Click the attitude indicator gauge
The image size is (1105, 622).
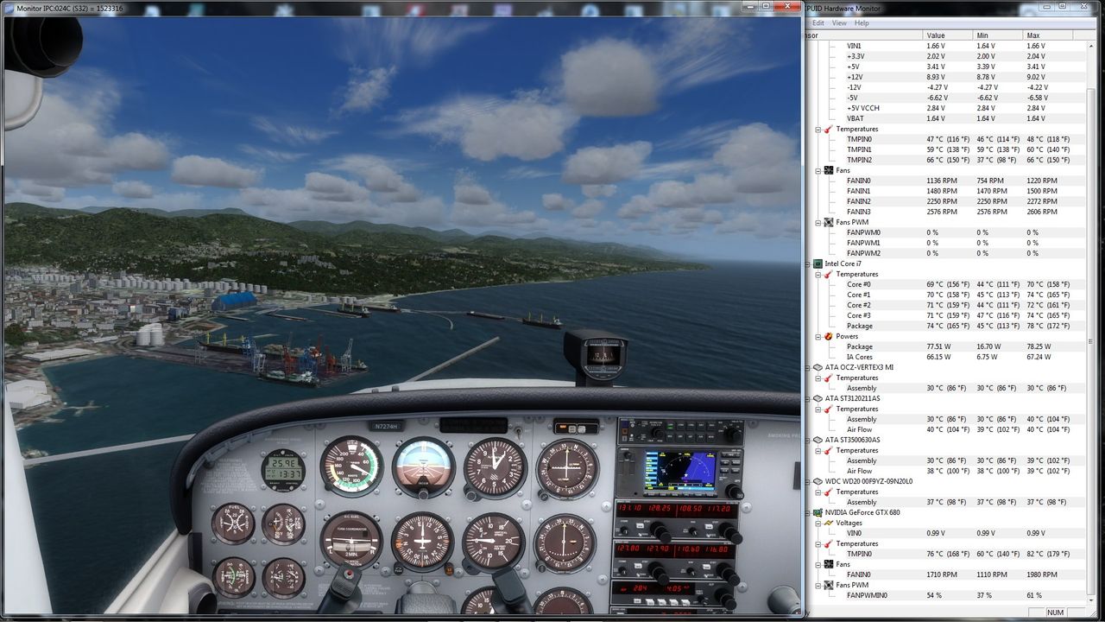click(x=423, y=466)
